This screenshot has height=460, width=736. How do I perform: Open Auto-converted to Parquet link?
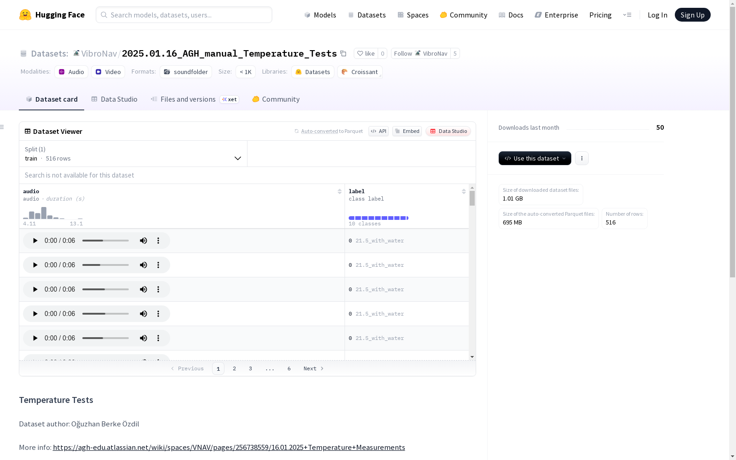(332, 131)
